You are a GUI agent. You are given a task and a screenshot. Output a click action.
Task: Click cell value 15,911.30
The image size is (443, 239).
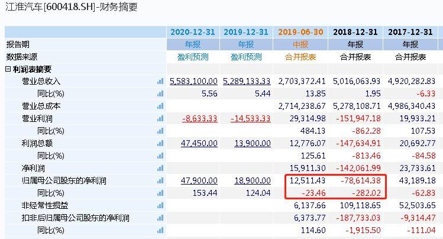click(x=308, y=169)
